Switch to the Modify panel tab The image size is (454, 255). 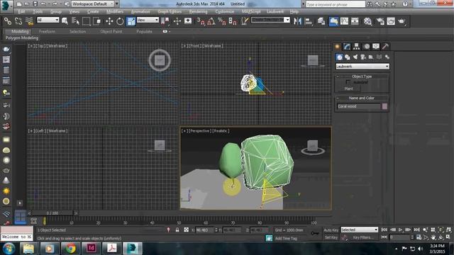tap(347, 47)
